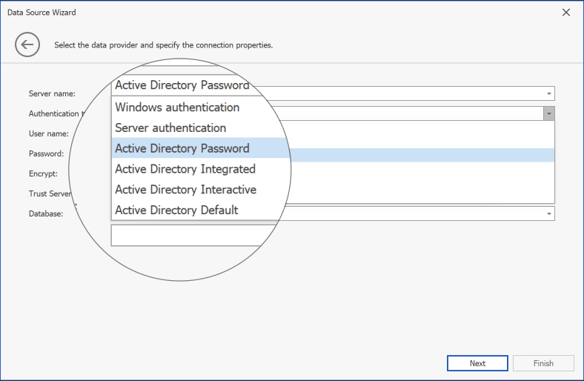The image size is (584, 381).
Task: Click the User name label
Action: tap(49, 134)
